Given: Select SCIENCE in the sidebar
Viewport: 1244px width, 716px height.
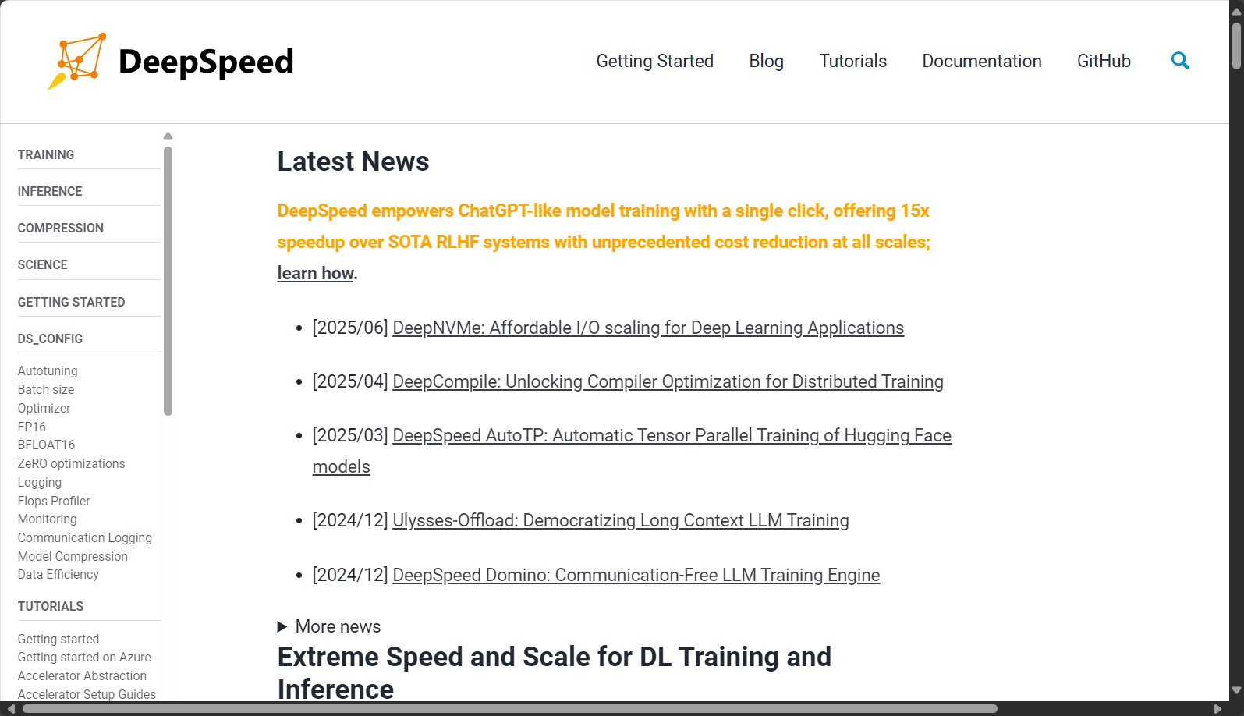Looking at the screenshot, I should [43, 264].
